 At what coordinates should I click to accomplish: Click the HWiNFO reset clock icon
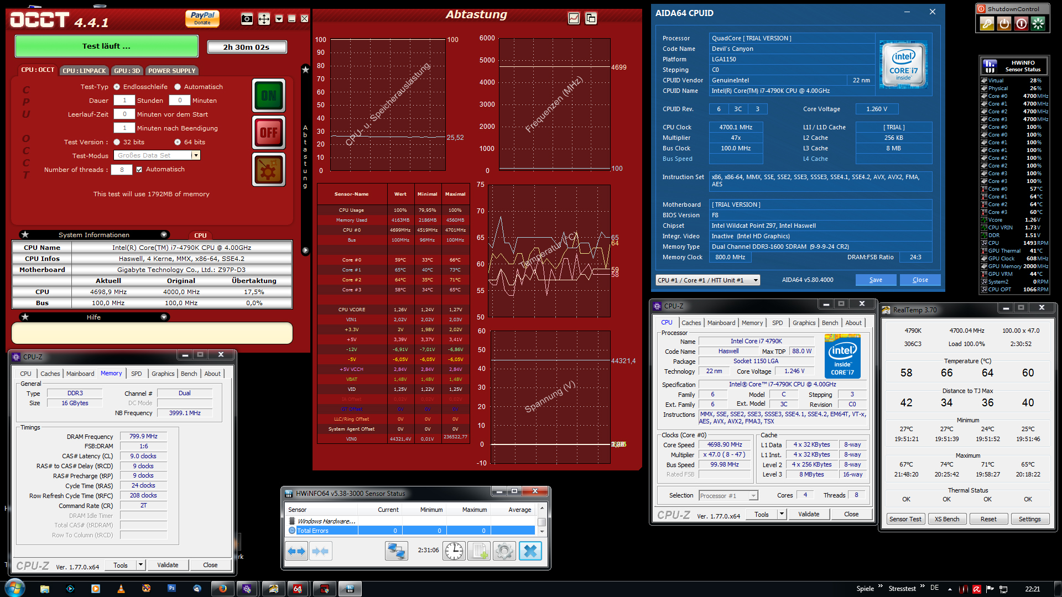[x=454, y=551]
